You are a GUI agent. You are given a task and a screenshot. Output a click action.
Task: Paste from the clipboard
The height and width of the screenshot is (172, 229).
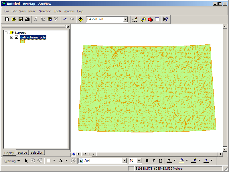50,19
